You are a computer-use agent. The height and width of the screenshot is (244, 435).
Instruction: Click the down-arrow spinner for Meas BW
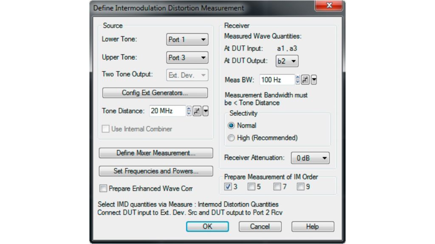297,82
